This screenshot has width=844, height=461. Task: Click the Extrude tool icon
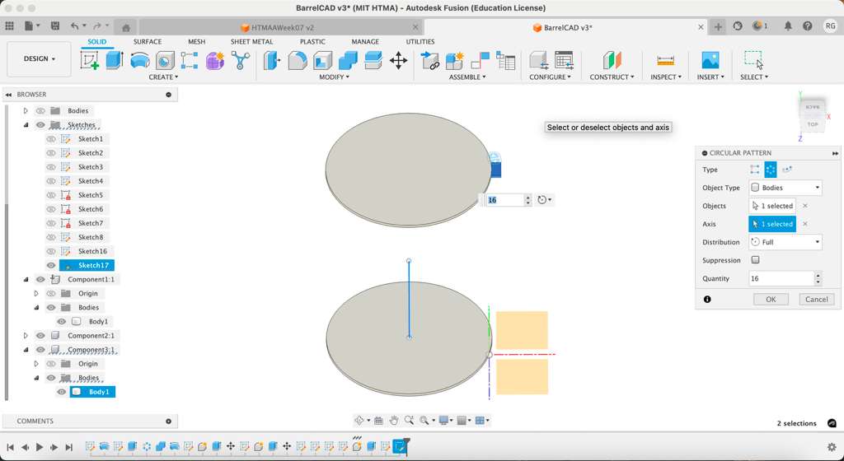tap(115, 60)
